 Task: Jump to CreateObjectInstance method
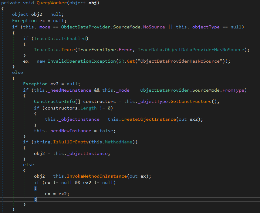(148, 119)
